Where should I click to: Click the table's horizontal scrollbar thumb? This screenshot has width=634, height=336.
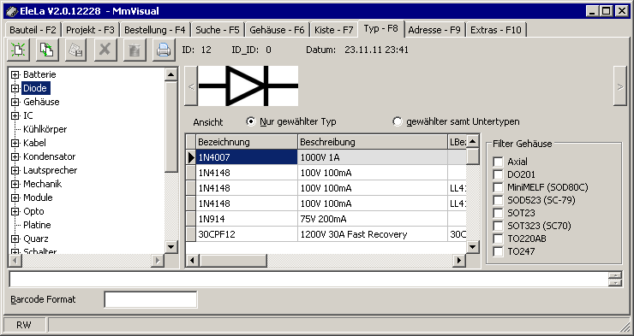click(x=233, y=261)
